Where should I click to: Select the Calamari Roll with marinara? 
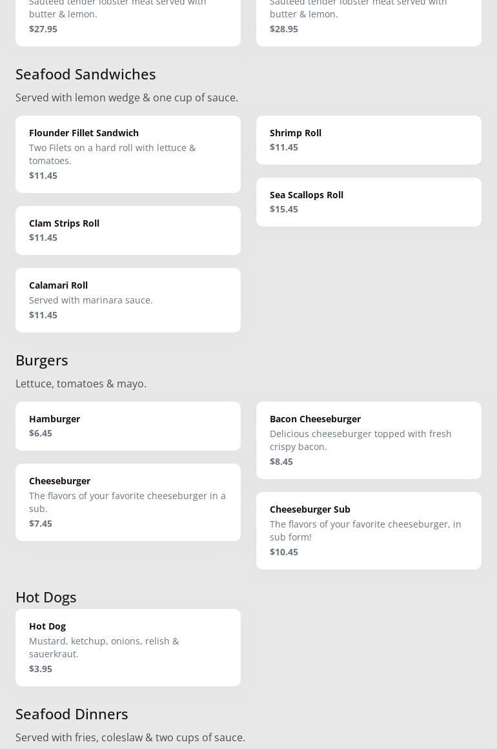[x=128, y=300]
